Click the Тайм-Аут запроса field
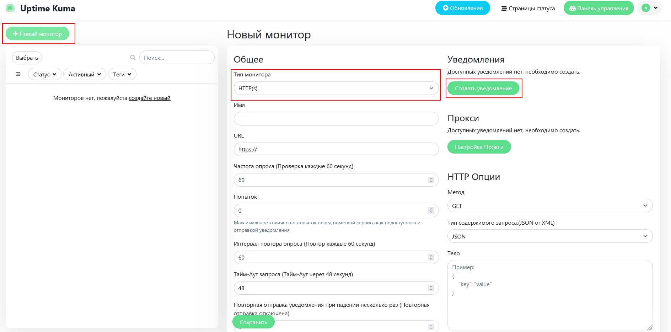This screenshot has width=671, height=332. click(x=336, y=288)
